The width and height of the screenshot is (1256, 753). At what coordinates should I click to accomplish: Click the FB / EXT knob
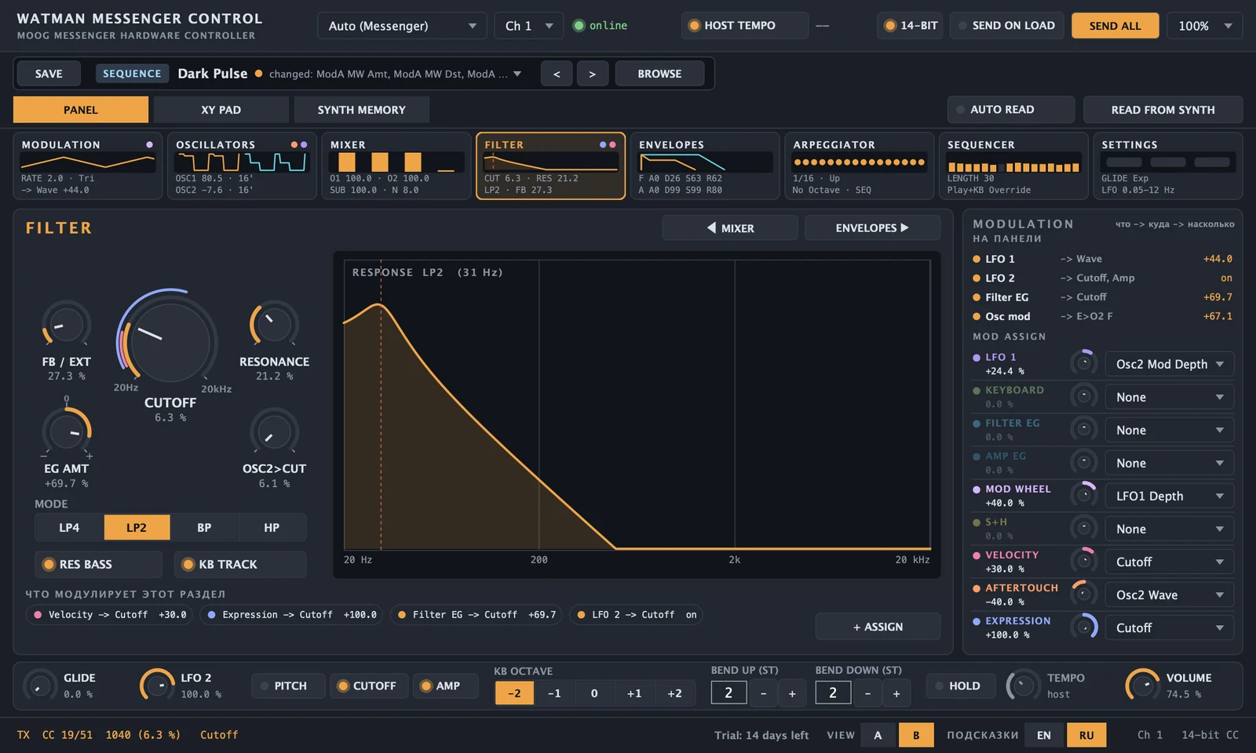pos(66,324)
